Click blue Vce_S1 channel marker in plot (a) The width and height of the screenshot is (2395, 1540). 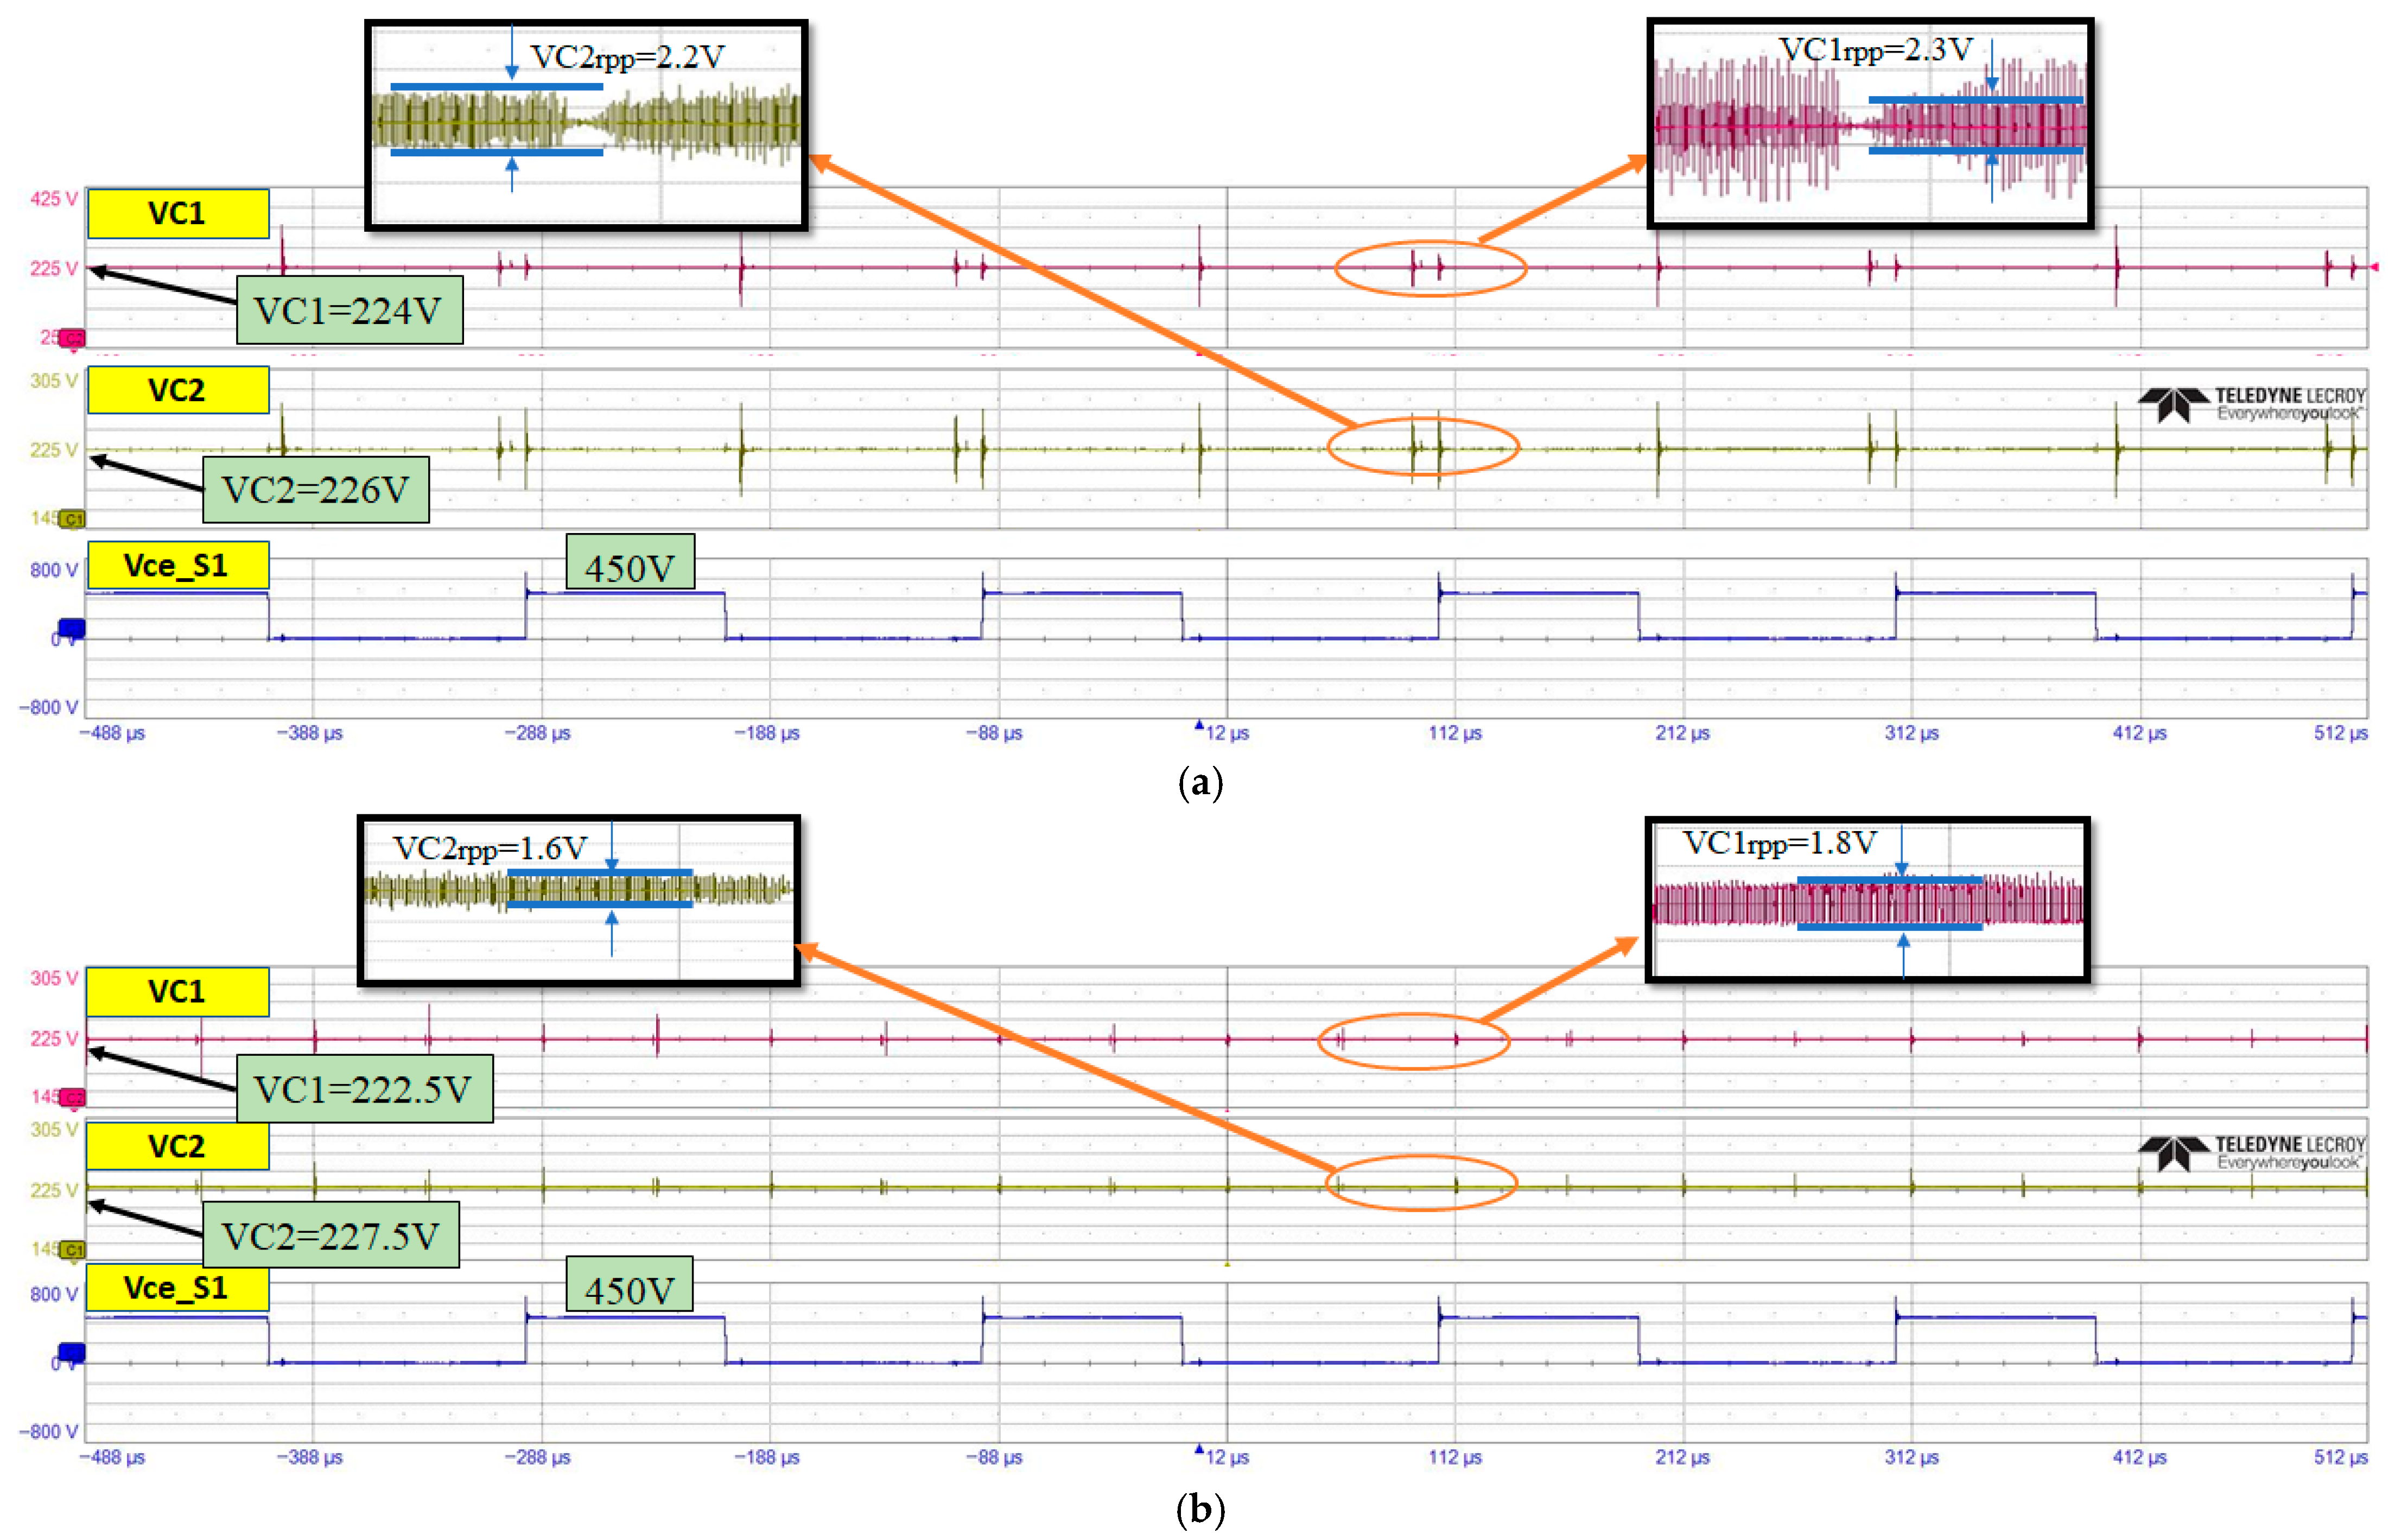(72, 628)
